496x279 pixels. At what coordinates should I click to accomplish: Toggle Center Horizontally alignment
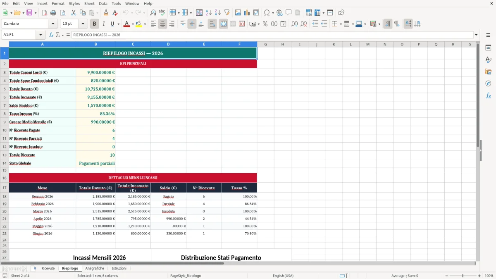pyautogui.click(x=162, y=24)
